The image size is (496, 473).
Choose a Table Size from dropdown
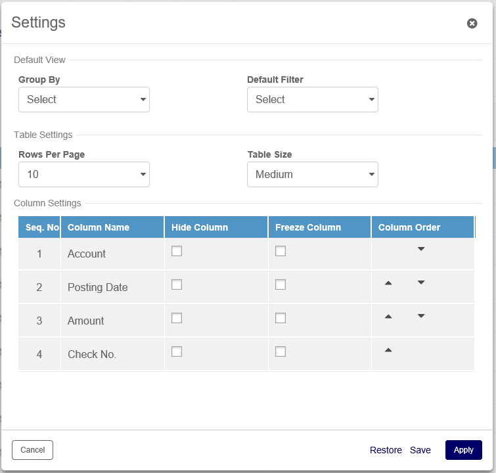coord(313,175)
